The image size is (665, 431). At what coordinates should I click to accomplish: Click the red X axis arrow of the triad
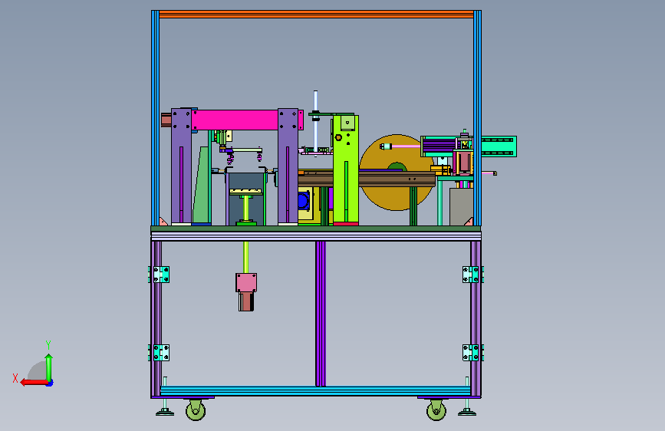pyautogui.click(x=34, y=383)
